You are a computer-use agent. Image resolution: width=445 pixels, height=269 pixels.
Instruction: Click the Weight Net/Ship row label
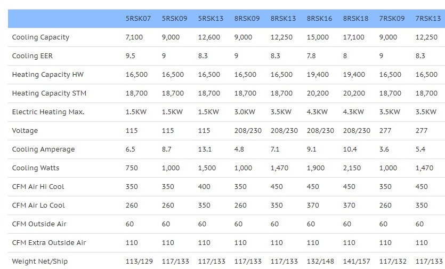point(40,262)
